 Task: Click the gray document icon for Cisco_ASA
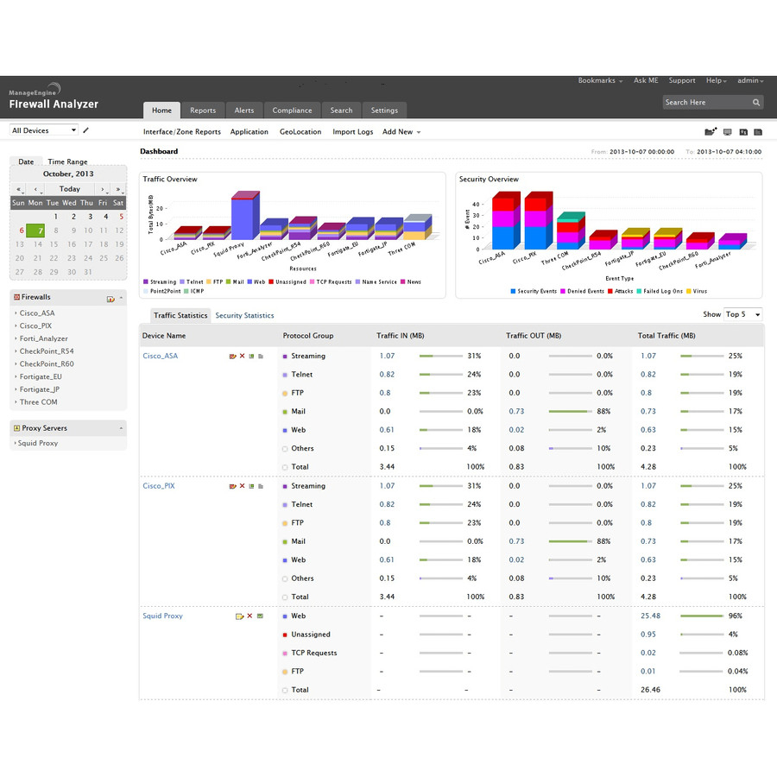pos(261,357)
